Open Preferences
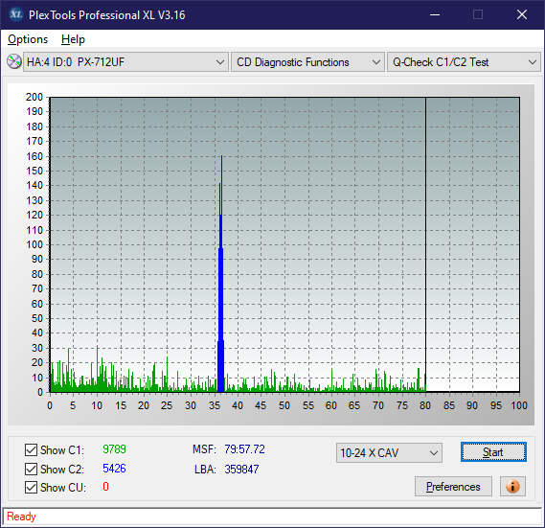This screenshot has width=545, height=528. 453,486
